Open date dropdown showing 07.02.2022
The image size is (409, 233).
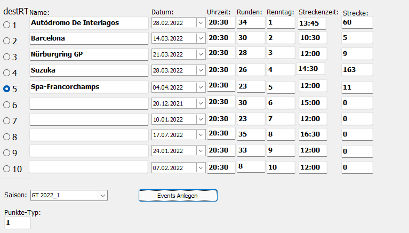coord(200,167)
